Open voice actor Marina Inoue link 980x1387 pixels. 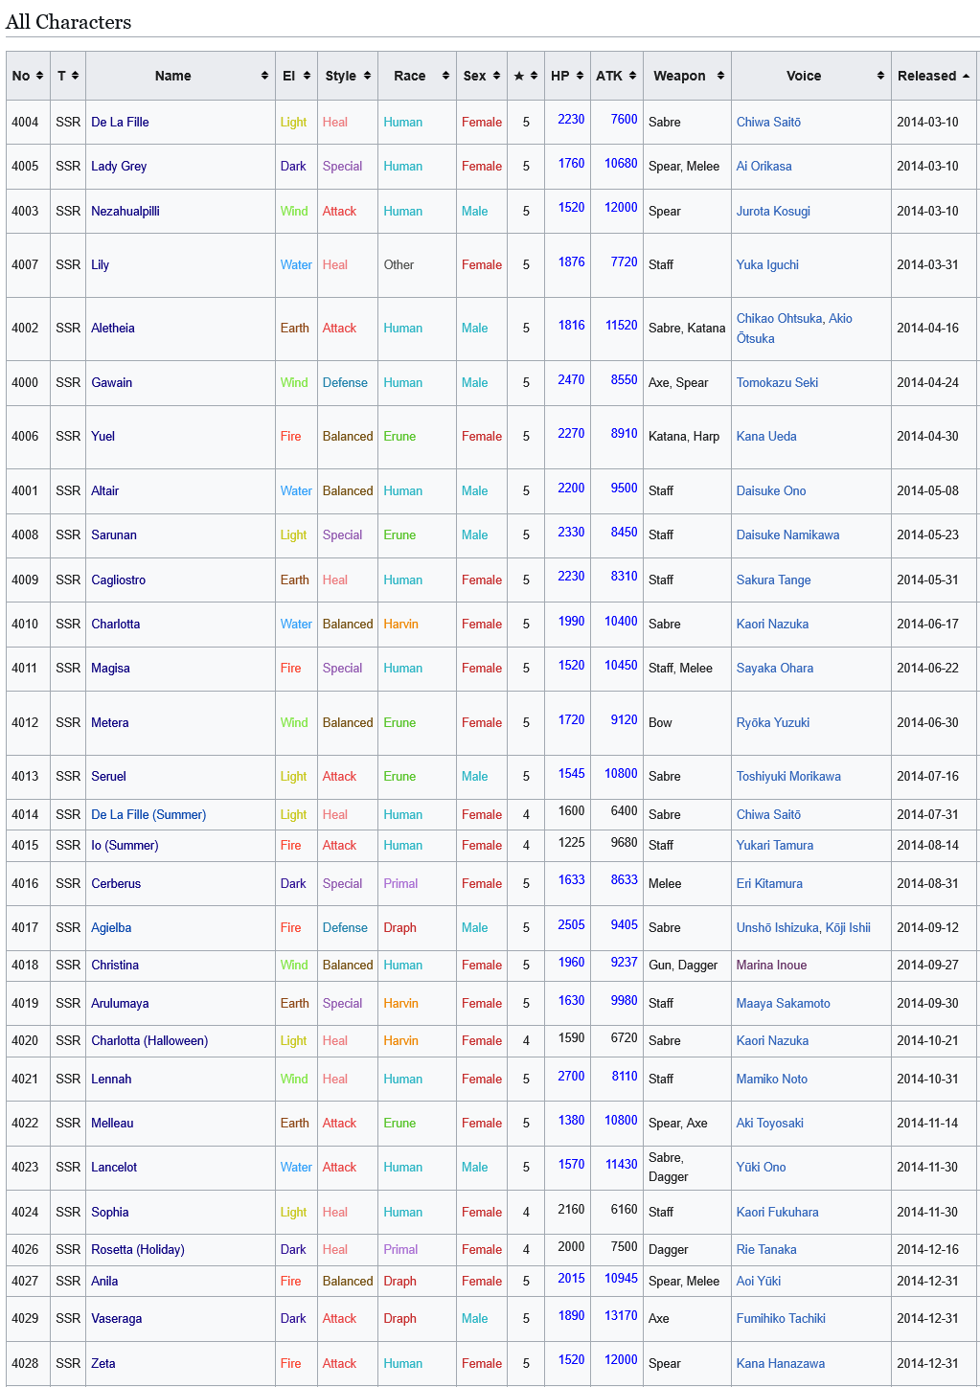click(771, 965)
